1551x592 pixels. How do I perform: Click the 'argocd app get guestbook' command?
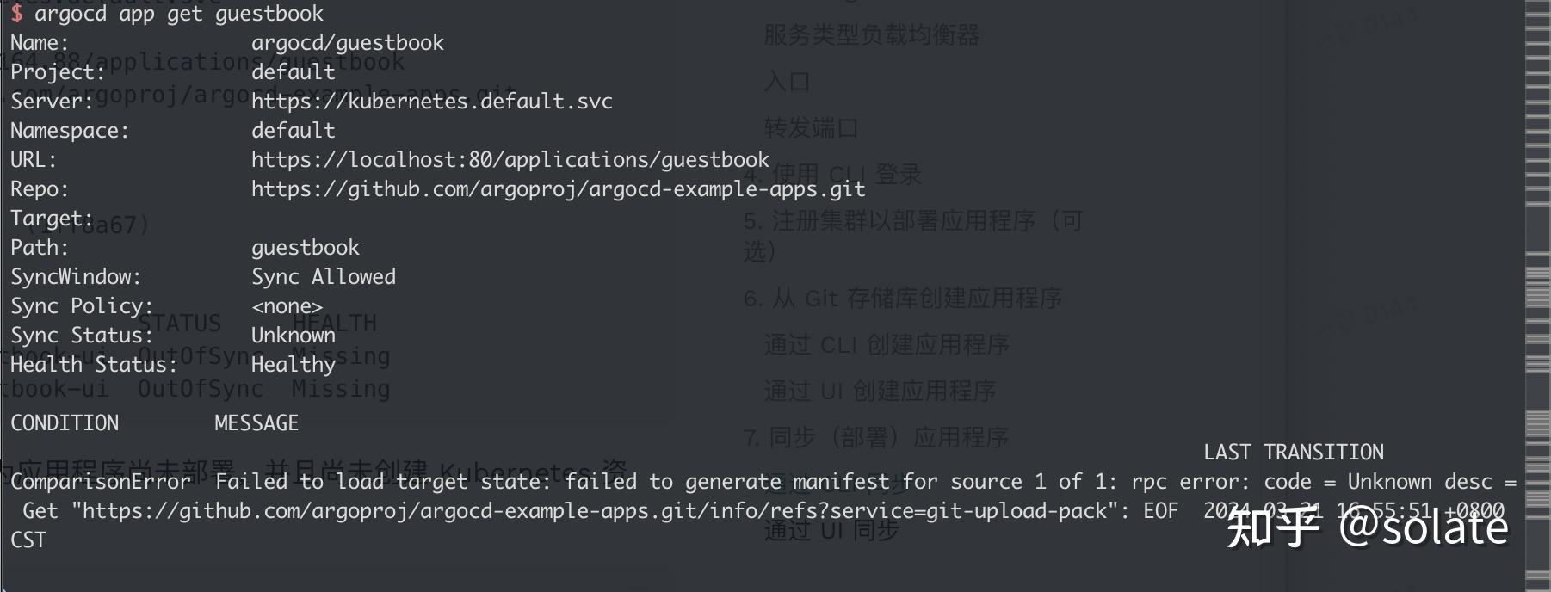point(179,14)
